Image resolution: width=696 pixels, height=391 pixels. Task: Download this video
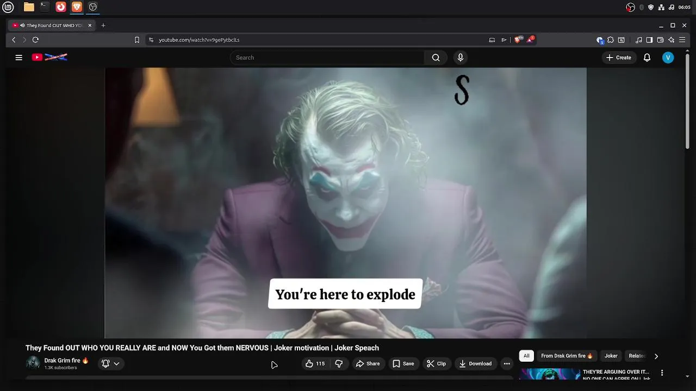[475, 364]
